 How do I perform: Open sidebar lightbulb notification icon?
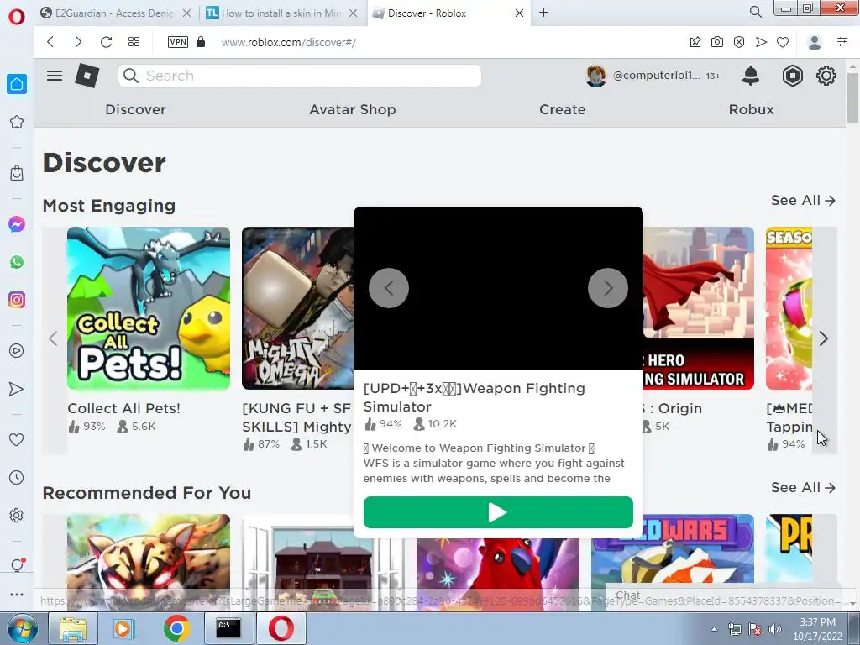point(17,565)
